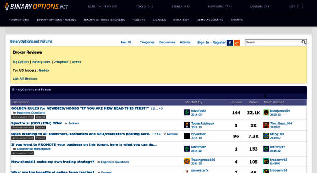Open page 4 of spammers warning thread
The height and width of the screenshot is (173, 317).
(x=160, y=134)
